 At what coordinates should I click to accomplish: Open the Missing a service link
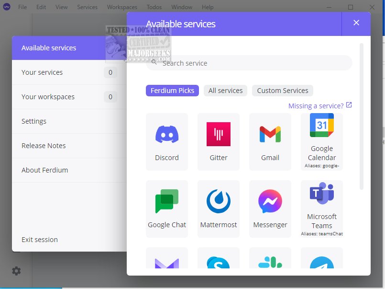[316, 106]
